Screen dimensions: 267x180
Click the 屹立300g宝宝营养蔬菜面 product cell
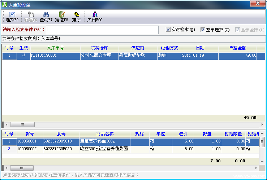coord(105,149)
